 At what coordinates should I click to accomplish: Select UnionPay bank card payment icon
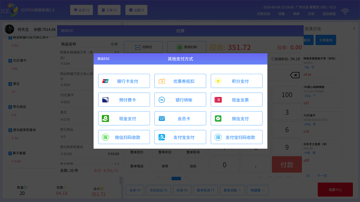(105, 81)
